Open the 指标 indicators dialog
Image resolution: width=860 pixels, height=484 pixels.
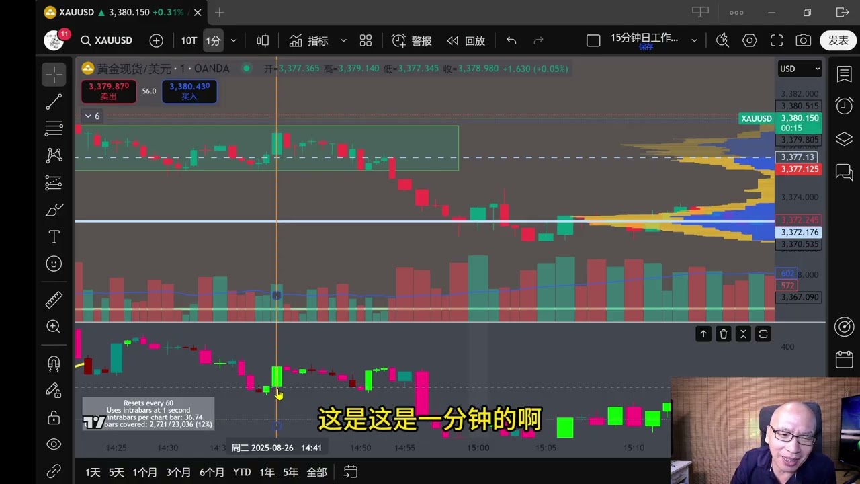coord(309,40)
